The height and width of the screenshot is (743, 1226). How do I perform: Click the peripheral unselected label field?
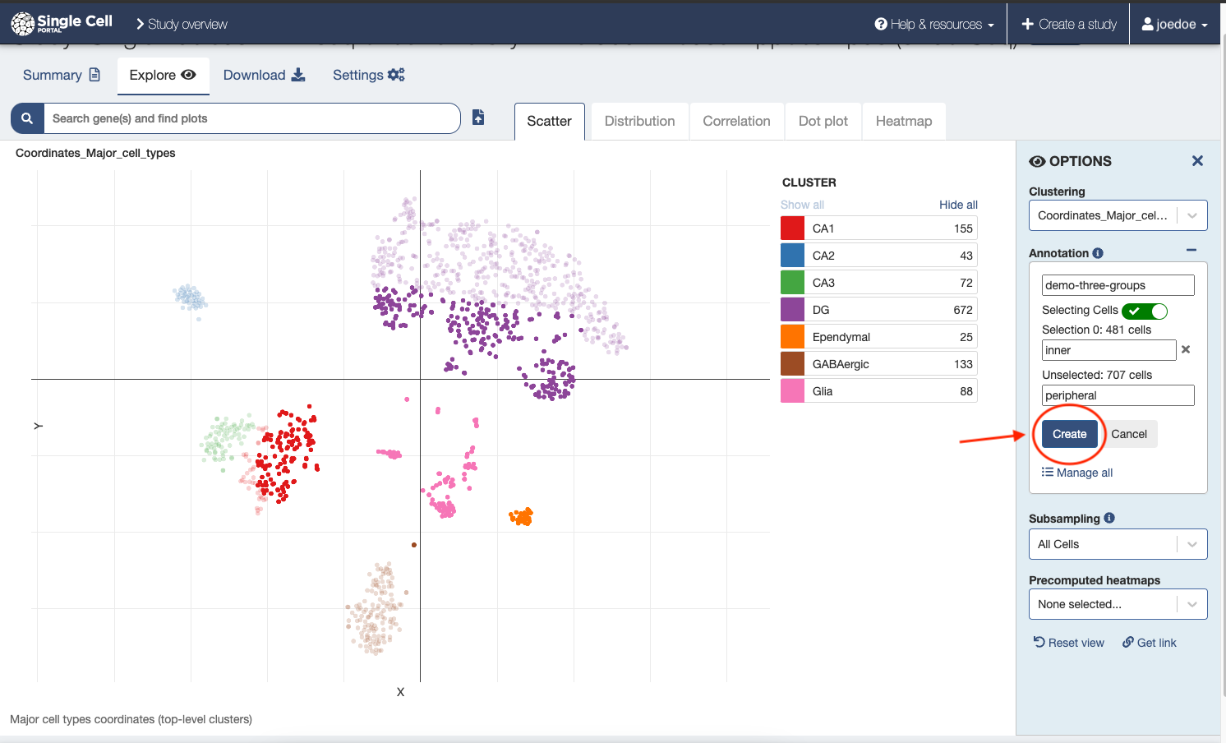point(1118,395)
